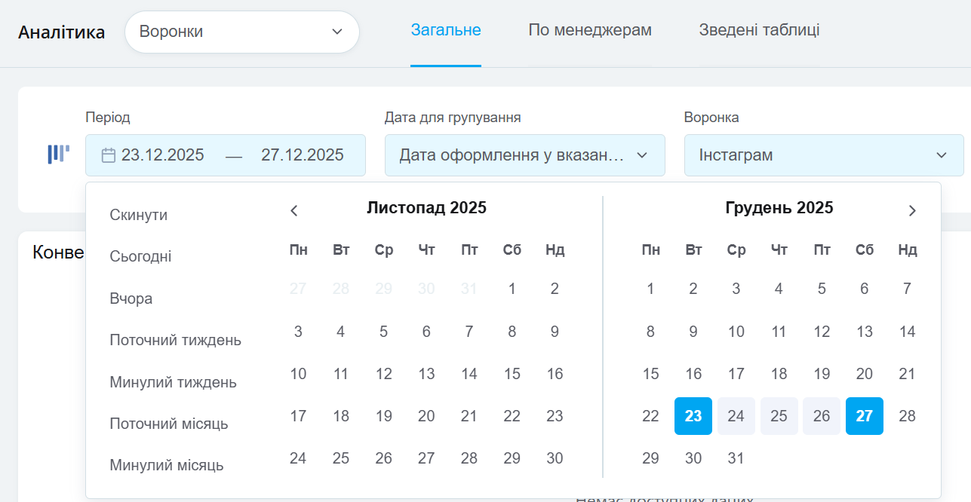Select the Загальне tab

tap(446, 30)
